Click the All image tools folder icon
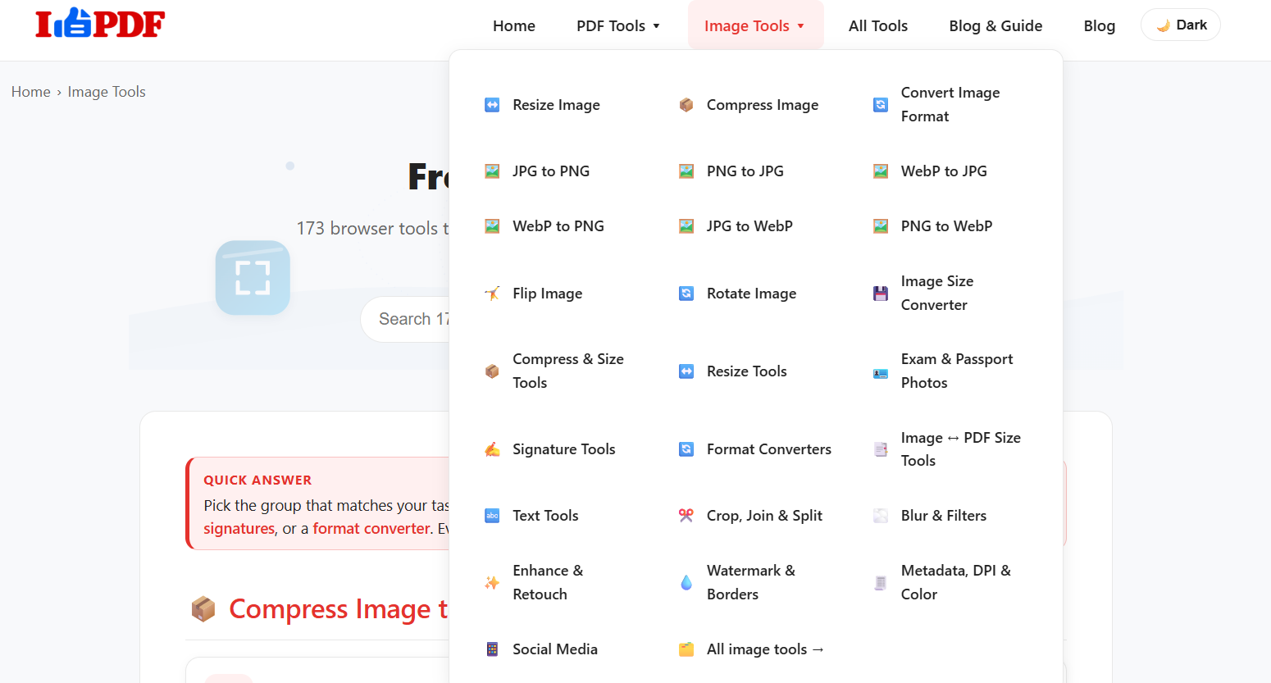 point(686,649)
